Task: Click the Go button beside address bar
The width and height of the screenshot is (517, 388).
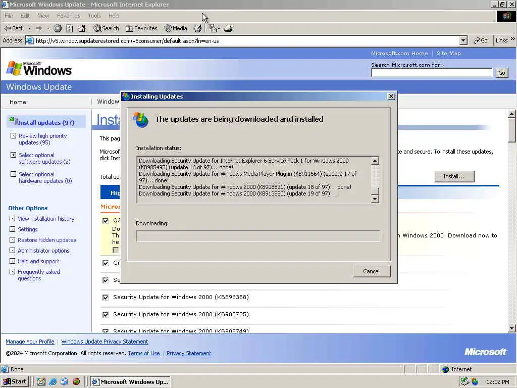Action: coord(481,40)
